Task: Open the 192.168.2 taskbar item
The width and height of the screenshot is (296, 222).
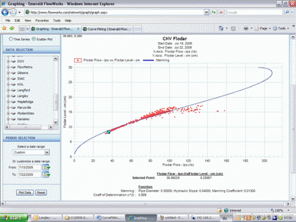Action: tap(203, 218)
